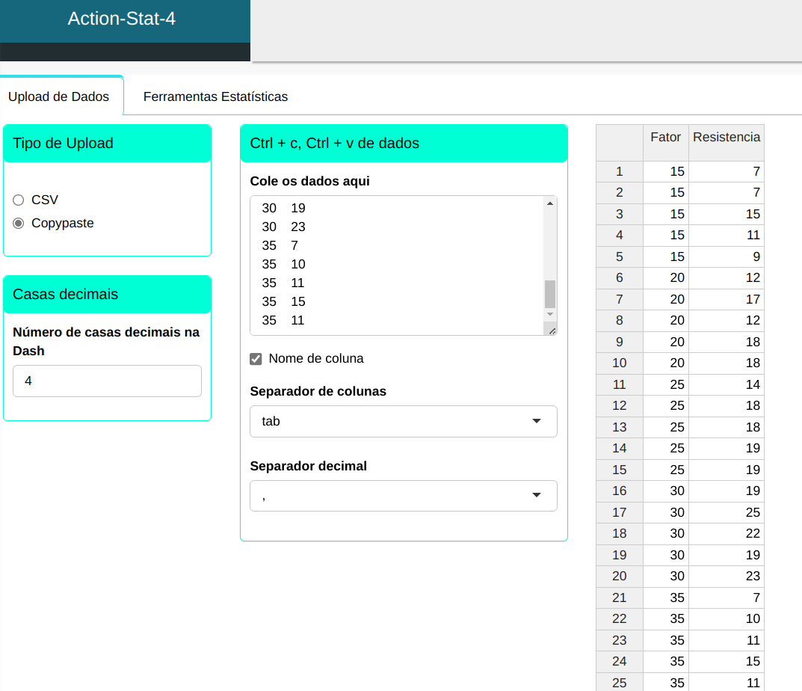802x691 pixels.
Task: Select row 25 header in table
Action: [619, 682]
